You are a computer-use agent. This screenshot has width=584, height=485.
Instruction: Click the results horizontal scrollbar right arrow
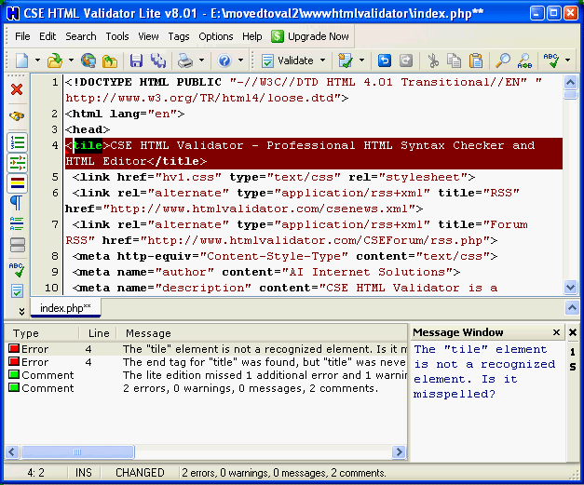(399, 451)
